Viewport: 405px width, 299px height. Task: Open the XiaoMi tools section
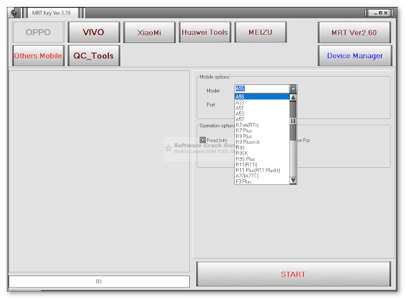pos(149,32)
